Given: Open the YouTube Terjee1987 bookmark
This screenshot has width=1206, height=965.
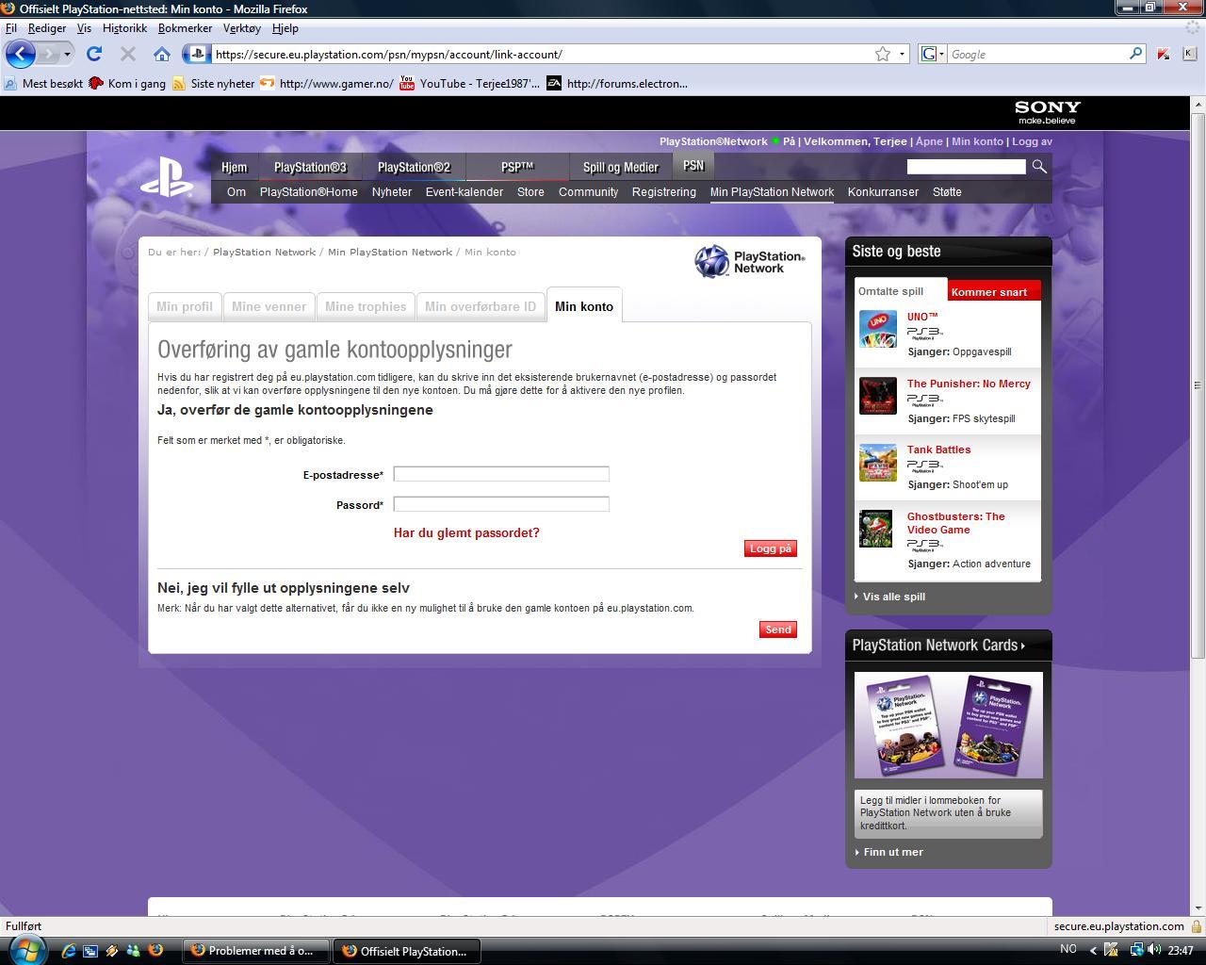Looking at the screenshot, I should coord(469,84).
